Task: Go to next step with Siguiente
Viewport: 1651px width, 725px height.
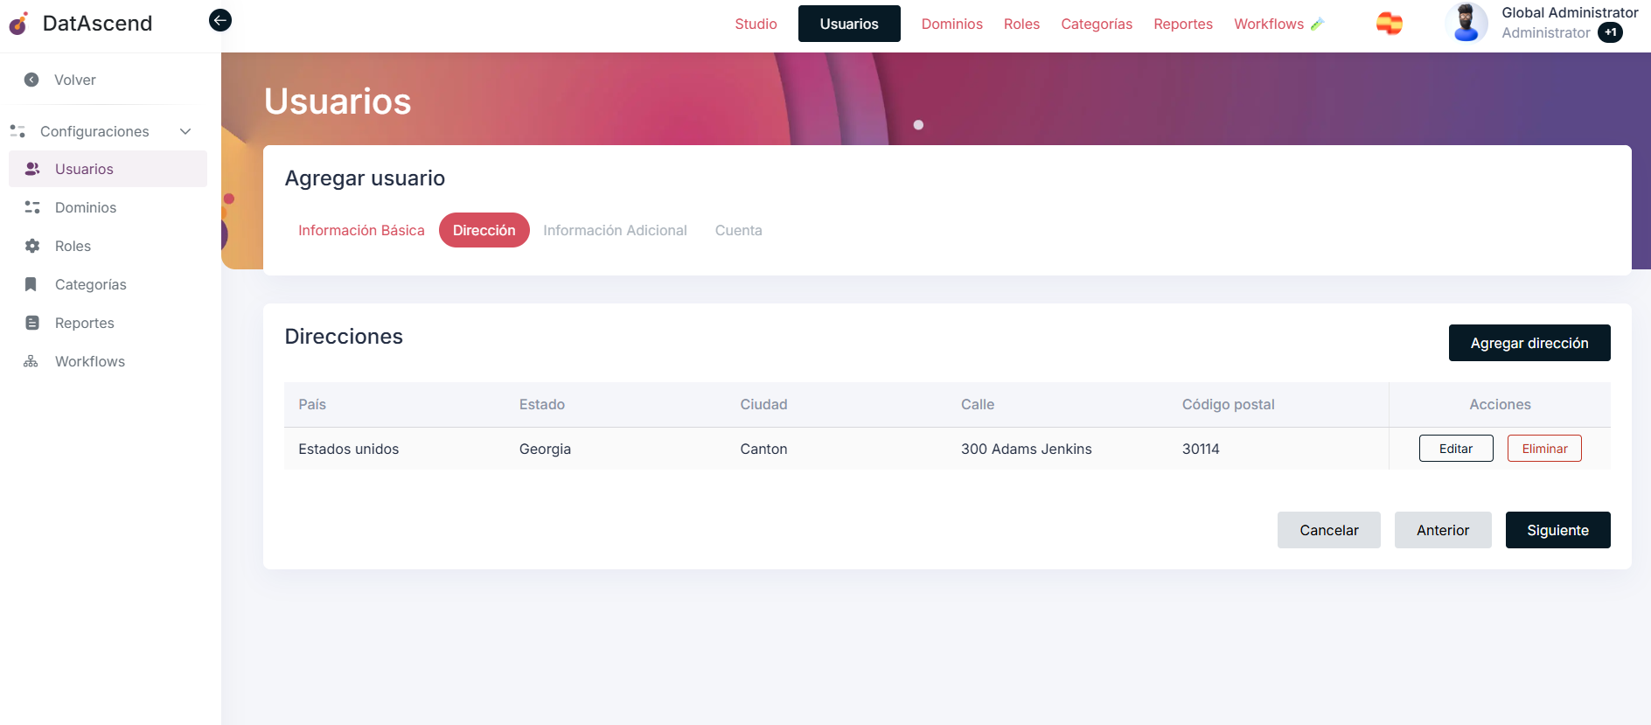Action: [x=1557, y=530]
